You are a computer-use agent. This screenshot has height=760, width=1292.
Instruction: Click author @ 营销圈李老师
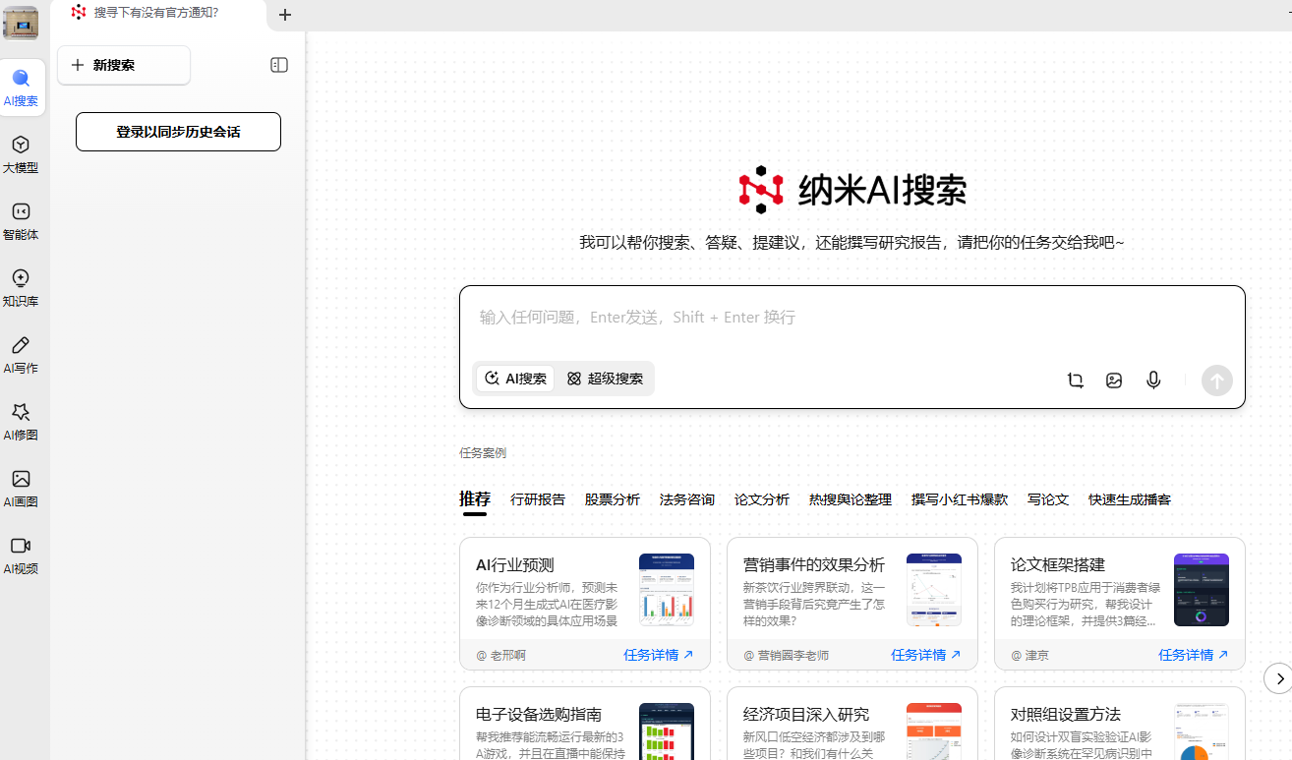pos(786,655)
